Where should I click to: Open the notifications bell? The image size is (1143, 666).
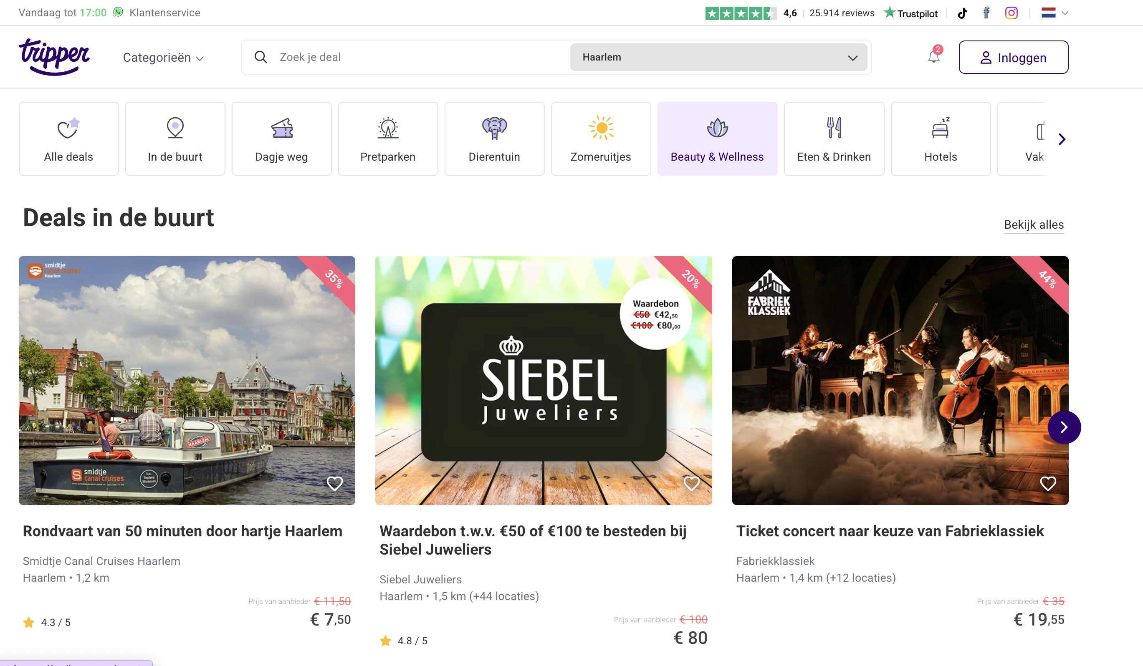click(x=934, y=56)
